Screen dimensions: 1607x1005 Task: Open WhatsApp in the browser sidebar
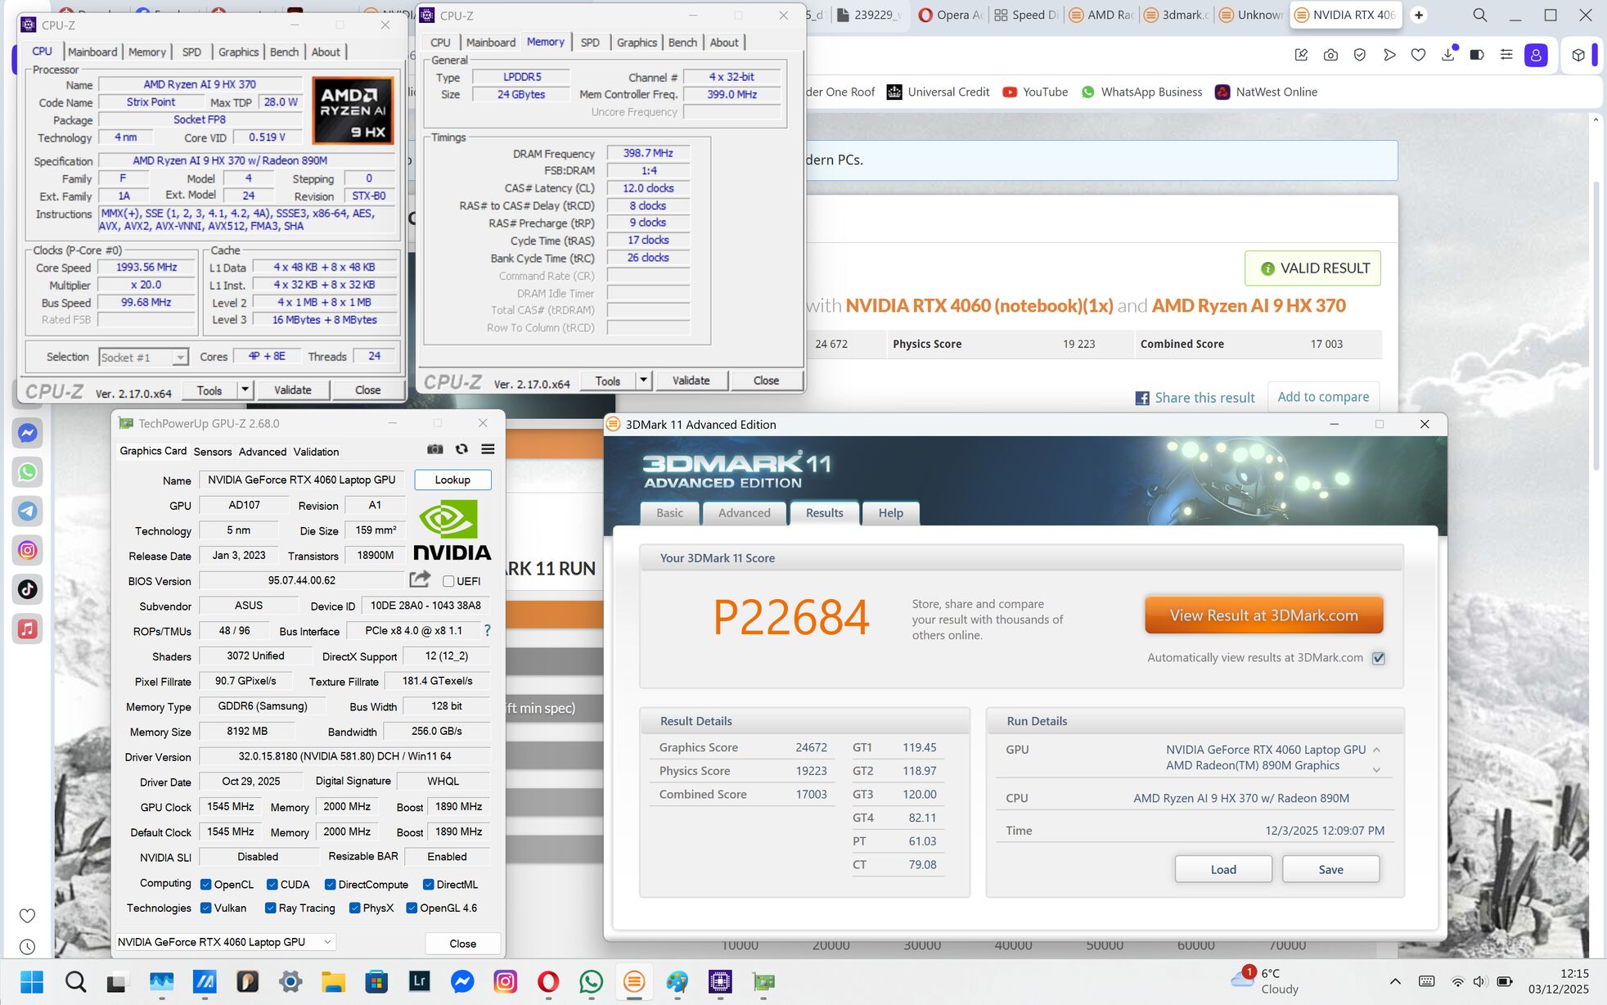[x=28, y=472]
